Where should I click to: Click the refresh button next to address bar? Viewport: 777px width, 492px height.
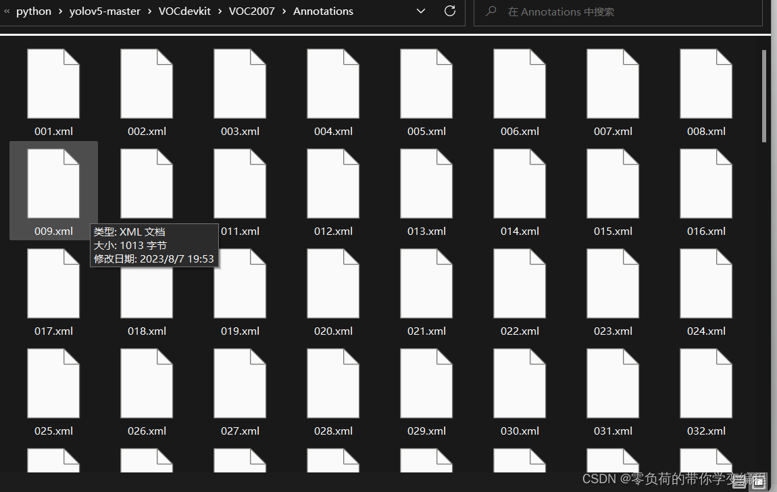(450, 11)
